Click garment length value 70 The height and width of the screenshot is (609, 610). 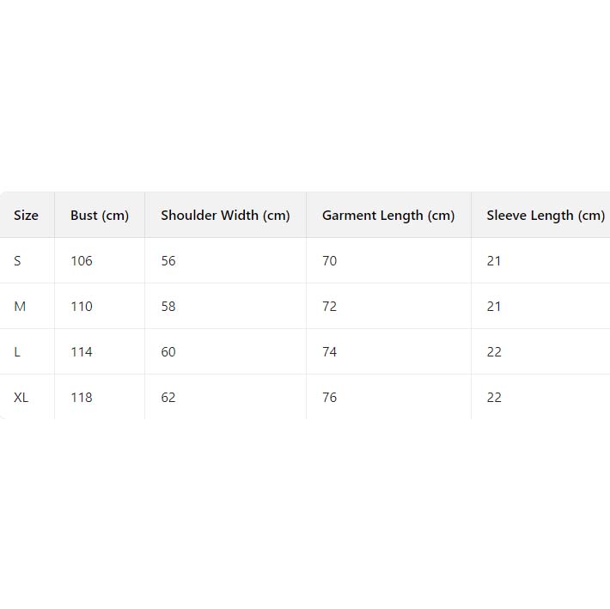pyautogui.click(x=330, y=261)
